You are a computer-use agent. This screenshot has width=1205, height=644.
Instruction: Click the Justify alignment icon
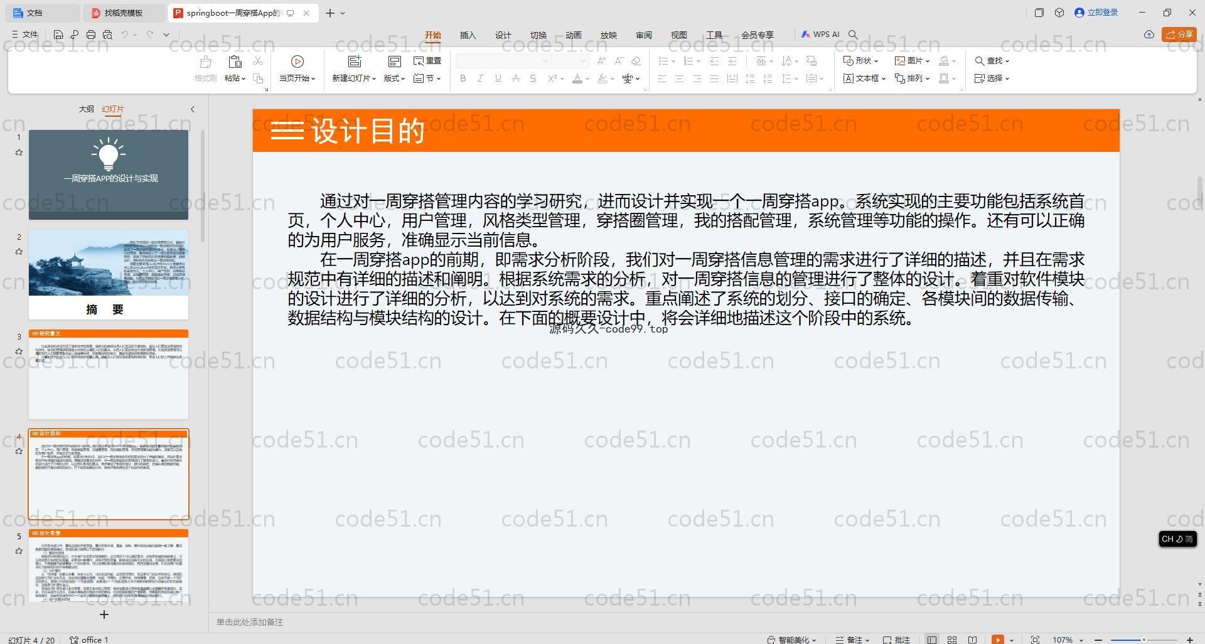point(714,78)
